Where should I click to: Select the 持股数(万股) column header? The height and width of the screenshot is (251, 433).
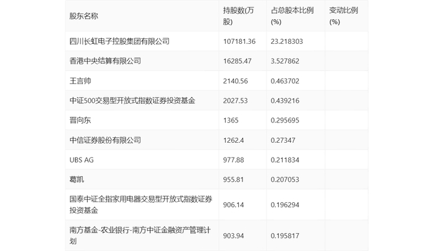coord(238,16)
